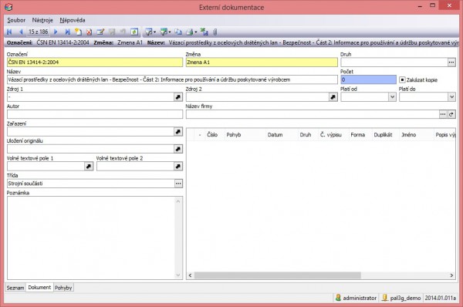Copy the record
463x307 pixels.
[178, 32]
